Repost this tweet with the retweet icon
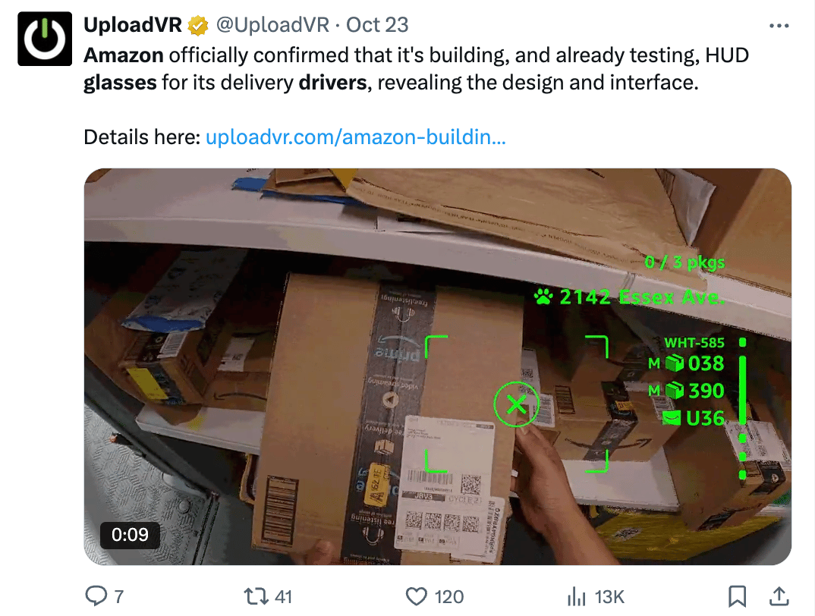The image size is (815, 616). coord(256,596)
